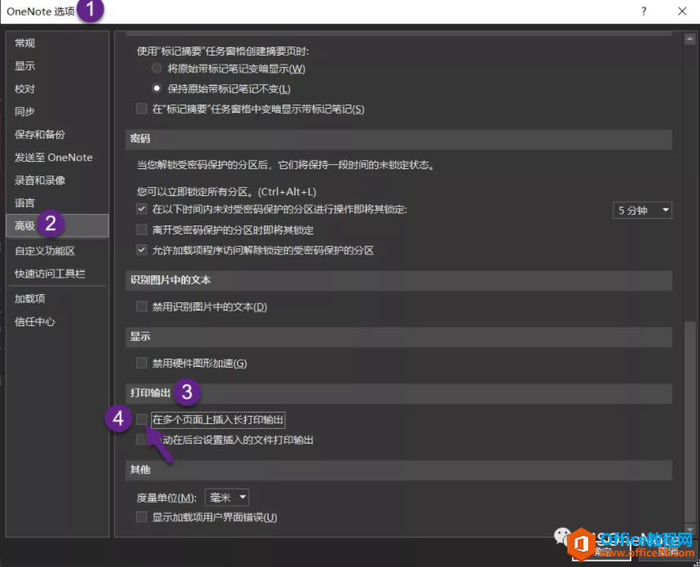Select 将原始带标记笔记变暗显示 radio button
The height and width of the screenshot is (567, 700).
pyautogui.click(x=155, y=68)
